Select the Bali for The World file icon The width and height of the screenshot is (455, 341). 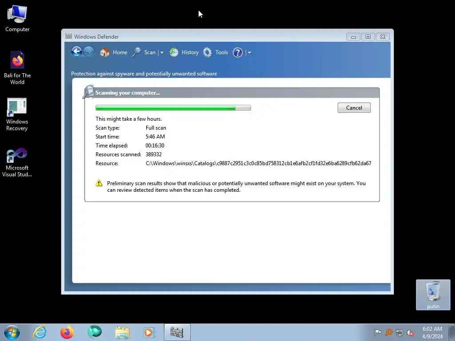17,68
